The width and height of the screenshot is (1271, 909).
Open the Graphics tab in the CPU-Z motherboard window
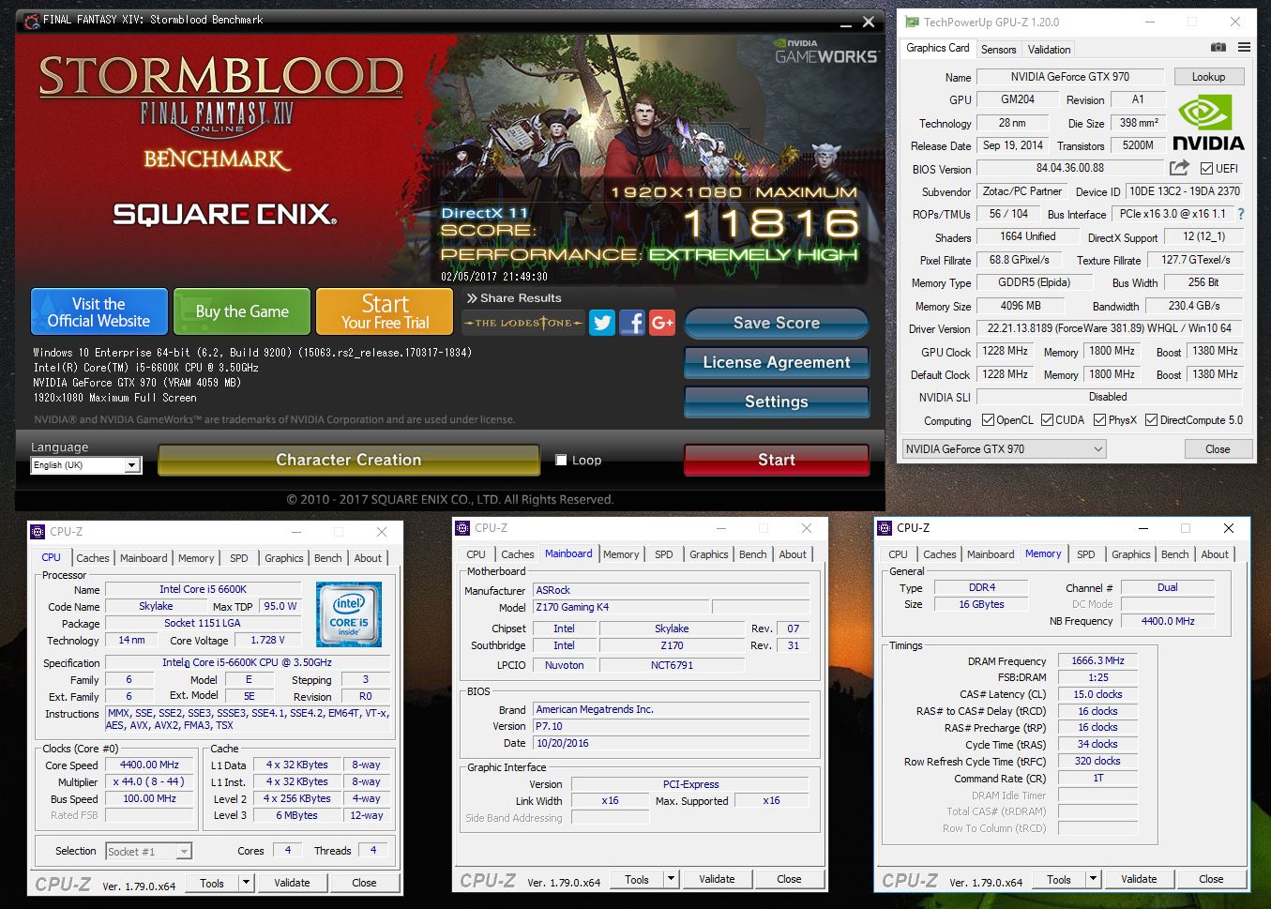(x=709, y=554)
